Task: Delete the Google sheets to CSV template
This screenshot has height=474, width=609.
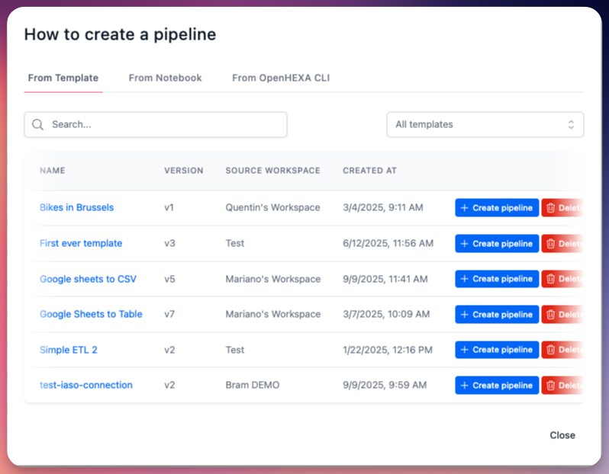Action: click(562, 279)
